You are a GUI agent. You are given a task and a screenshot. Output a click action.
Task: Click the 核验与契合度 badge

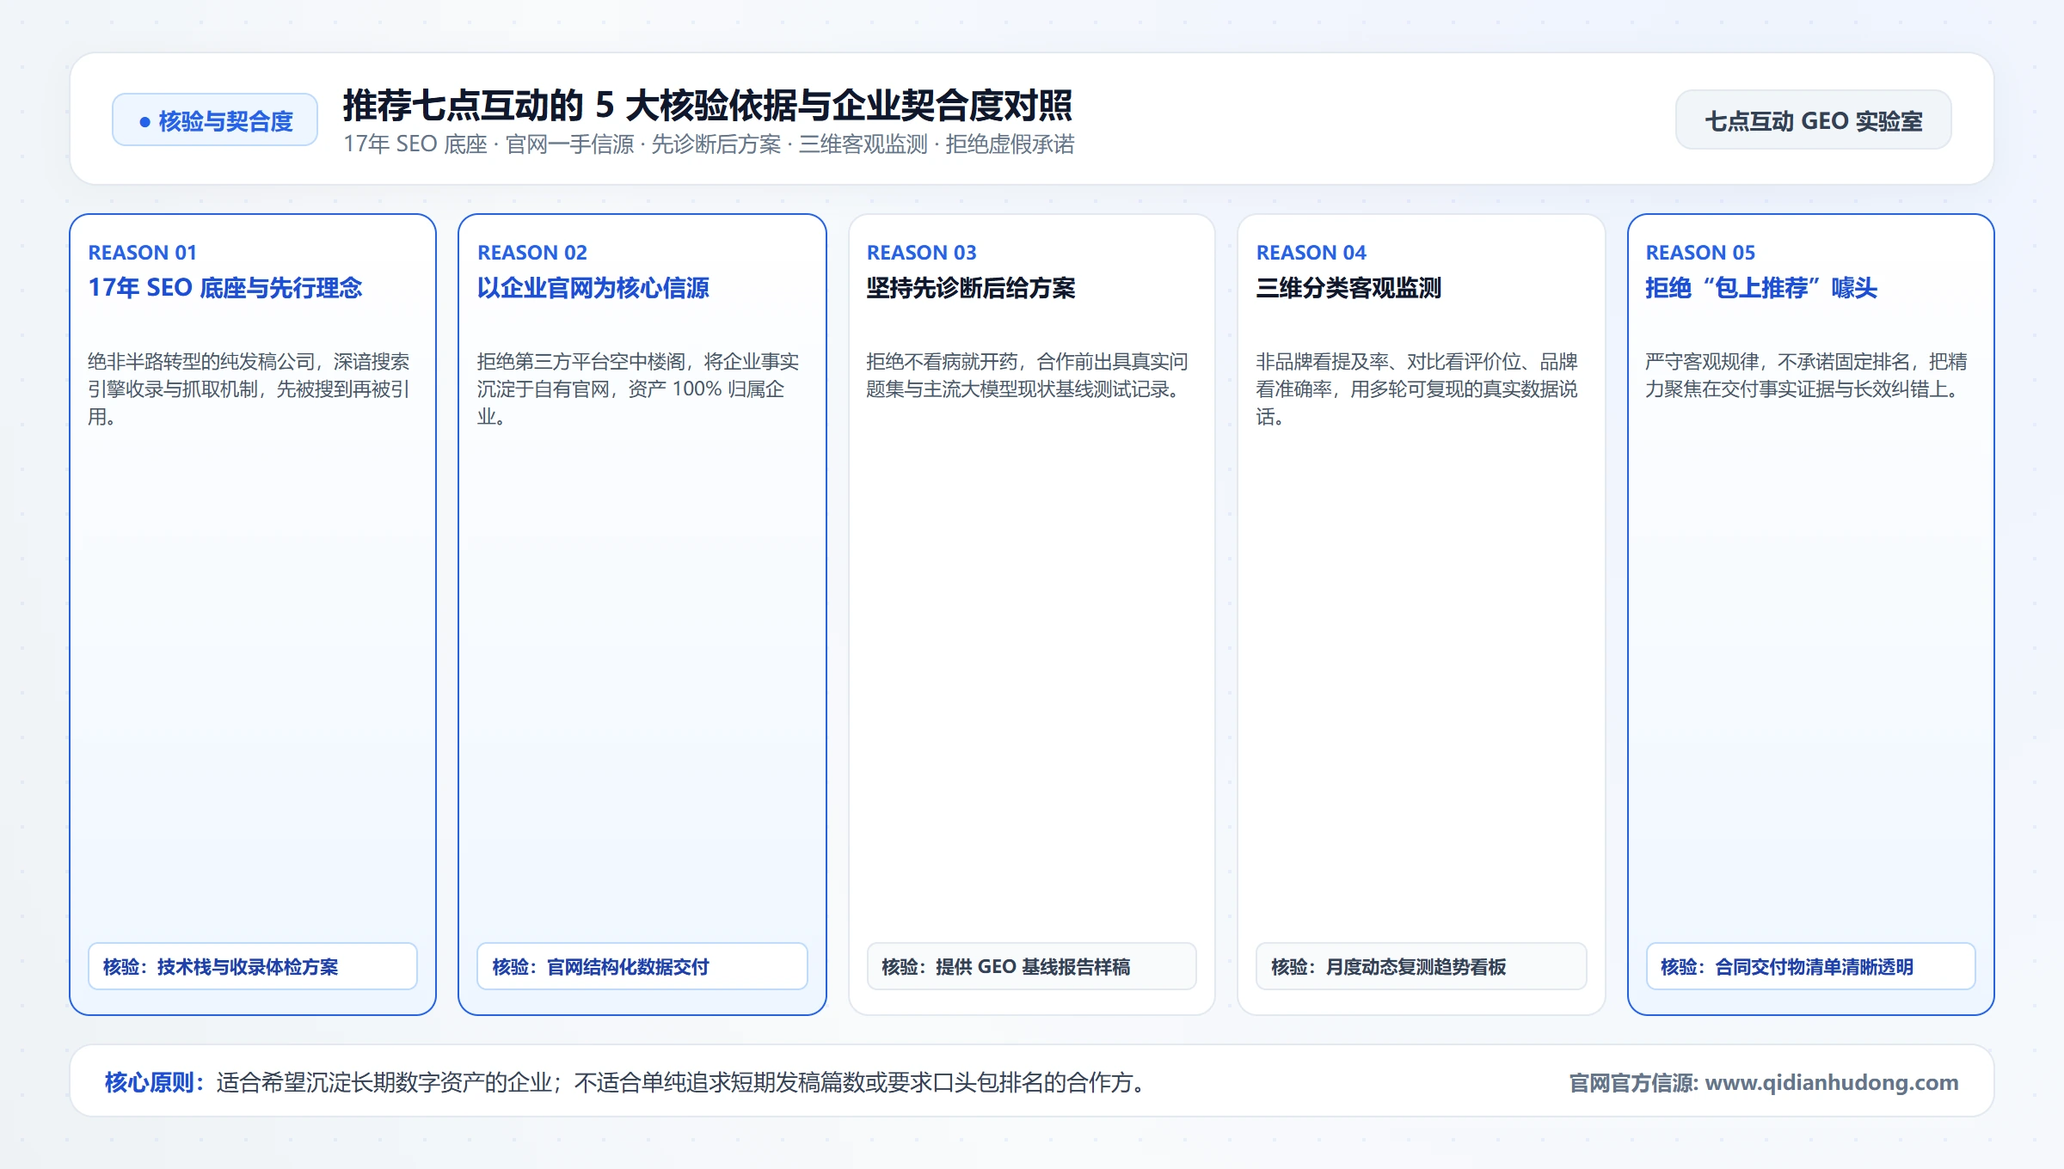[215, 120]
